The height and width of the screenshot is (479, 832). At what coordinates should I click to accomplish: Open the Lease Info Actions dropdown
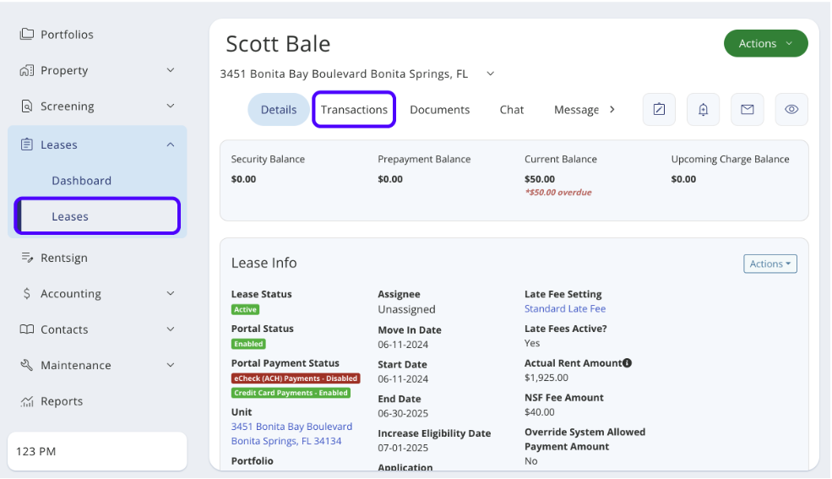click(769, 264)
